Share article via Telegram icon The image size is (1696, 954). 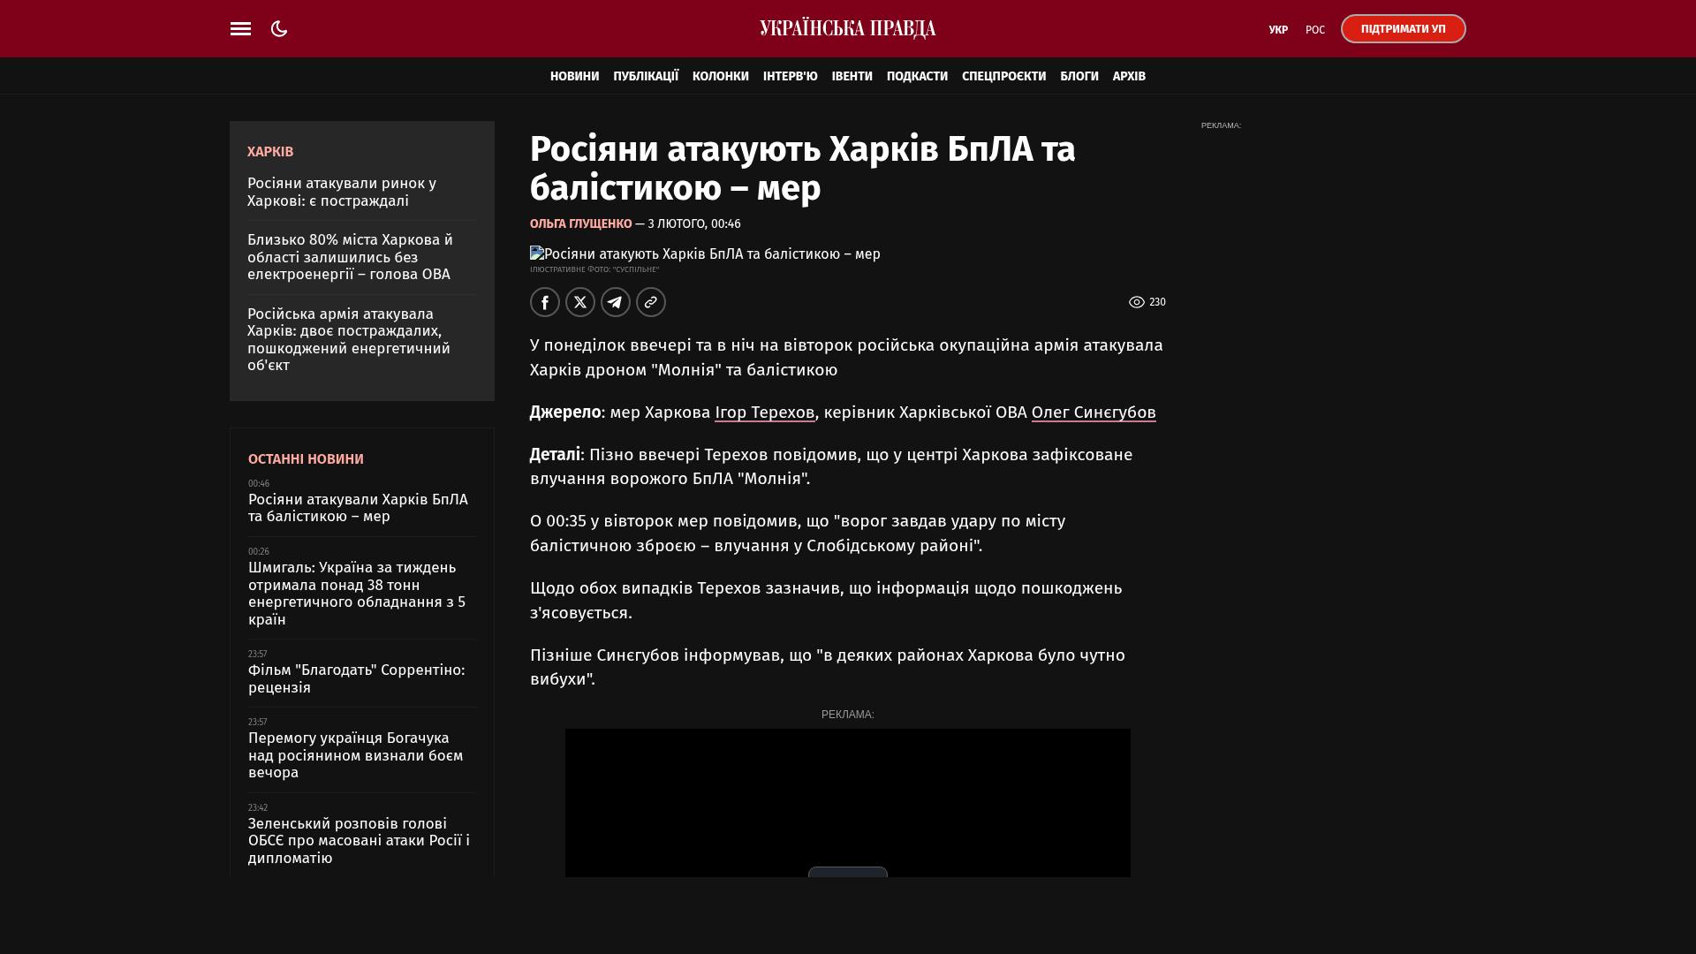click(x=616, y=302)
